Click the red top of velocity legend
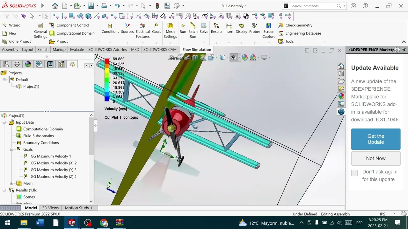408x229 pixels. pyautogui.click(x=106, y=61)
